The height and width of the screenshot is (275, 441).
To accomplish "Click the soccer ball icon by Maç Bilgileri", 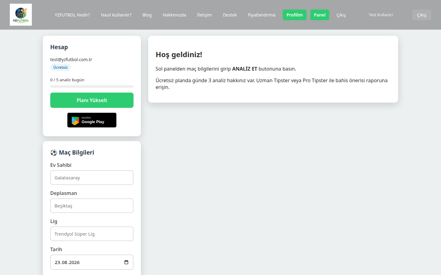I will (54, 152).
